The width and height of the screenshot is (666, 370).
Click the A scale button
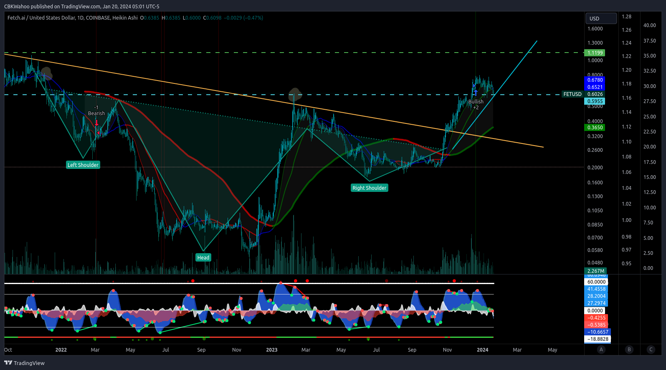(601, 350)
